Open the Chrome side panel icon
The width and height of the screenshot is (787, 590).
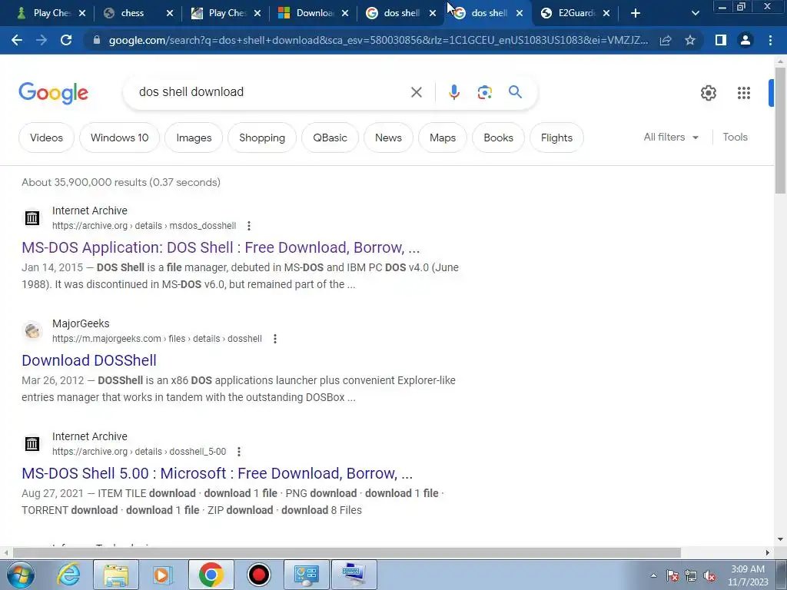[721, 40]
